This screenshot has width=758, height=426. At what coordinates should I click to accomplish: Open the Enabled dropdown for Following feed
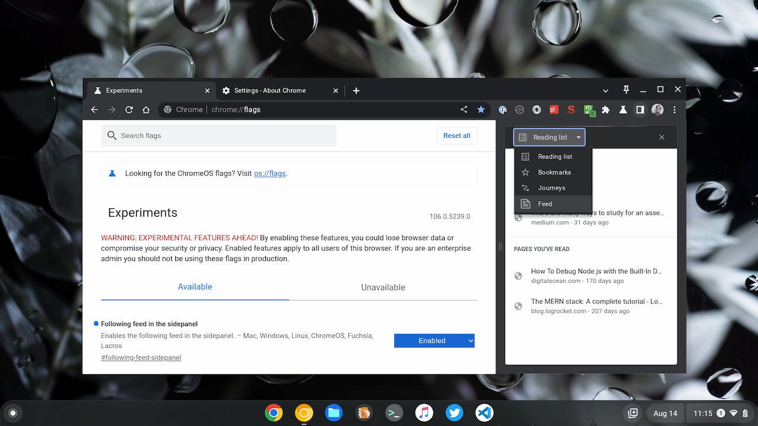click(434, 341)
